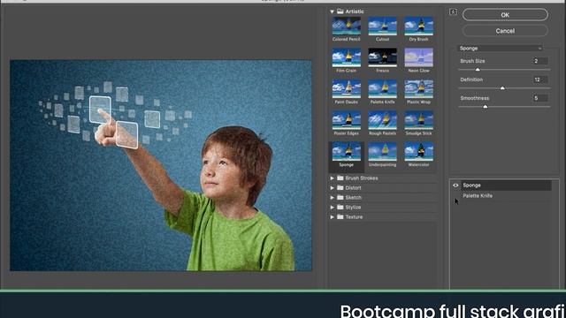The width and height of the screenshot is (566, 318).
Task: Open the Sponge filter type dropdown
Action: (501, 49)
